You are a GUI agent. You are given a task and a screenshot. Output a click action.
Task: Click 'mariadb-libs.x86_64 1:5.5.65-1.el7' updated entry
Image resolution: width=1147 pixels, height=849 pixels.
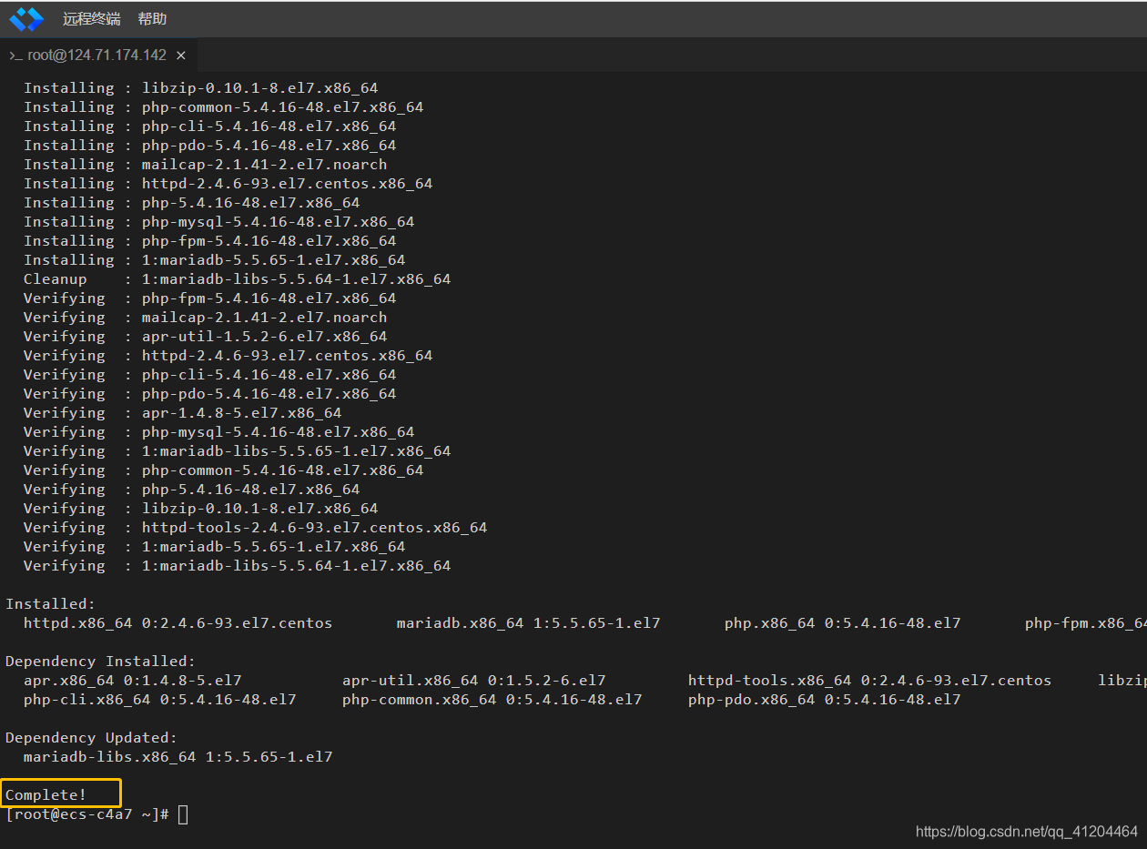(178, 757)
